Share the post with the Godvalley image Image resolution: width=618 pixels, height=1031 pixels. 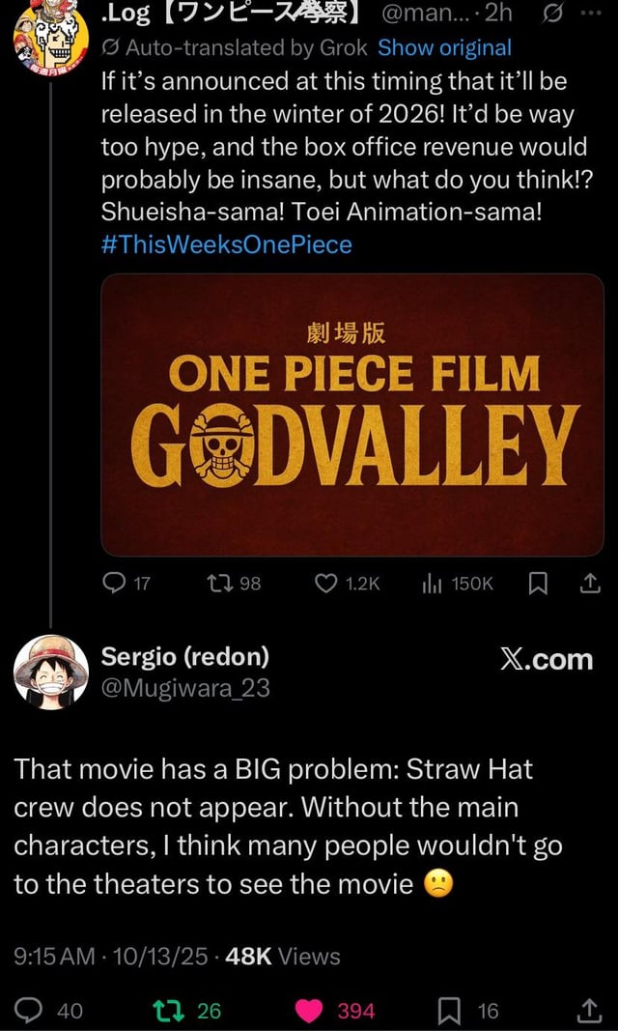click(589, 583)
